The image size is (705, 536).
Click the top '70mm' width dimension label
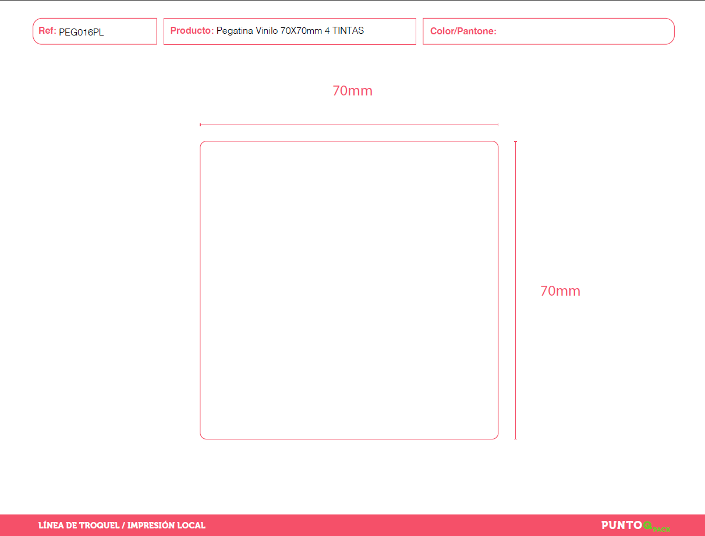coord(352,91)
